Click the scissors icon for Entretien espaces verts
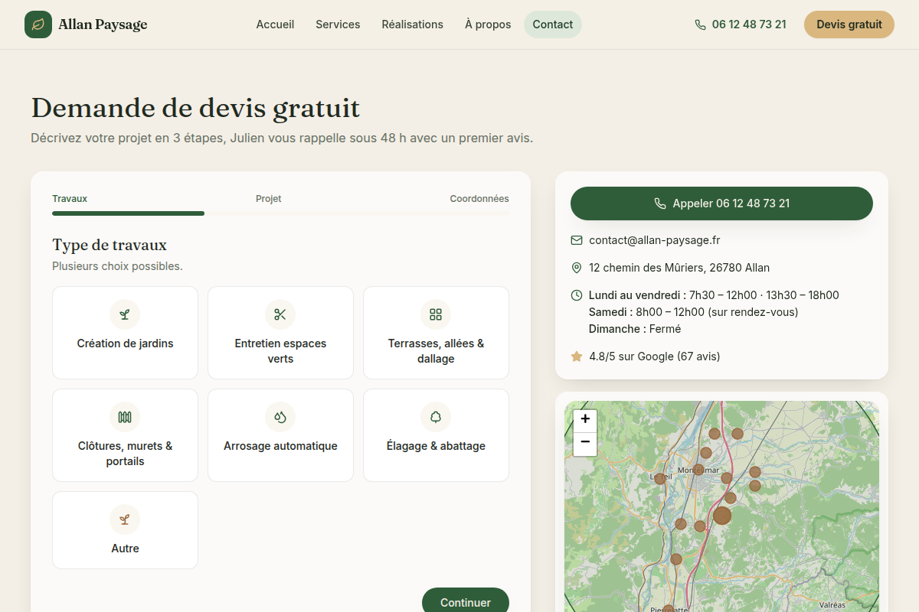 (280, 314)
